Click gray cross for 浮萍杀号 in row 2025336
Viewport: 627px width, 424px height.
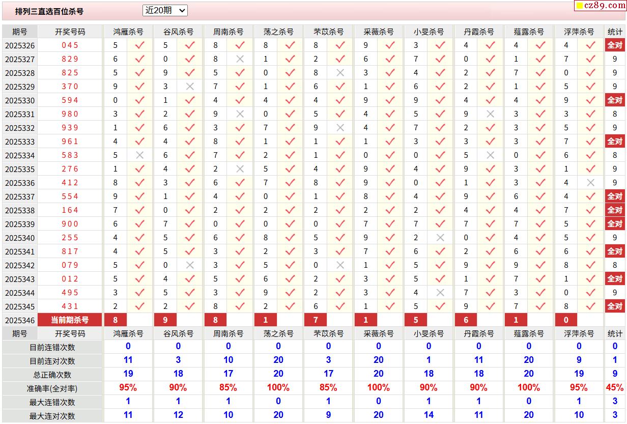click(x=590, y=183)
